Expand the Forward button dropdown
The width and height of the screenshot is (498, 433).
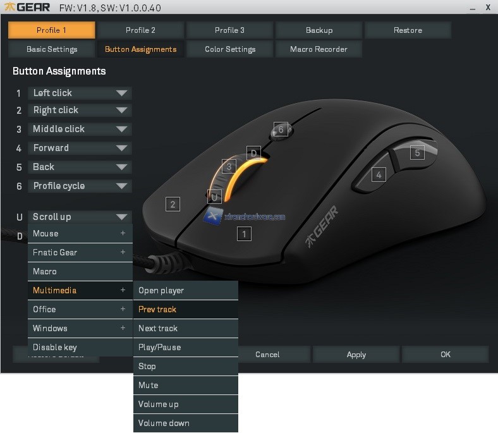click(x=80, y=148)
